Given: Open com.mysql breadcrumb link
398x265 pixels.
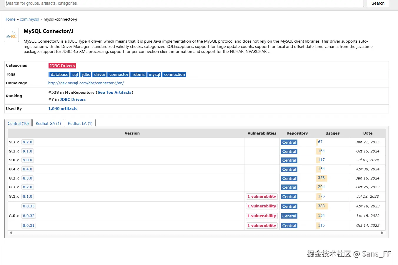Looking at the screenshot, I should click(x=29, y=19).
